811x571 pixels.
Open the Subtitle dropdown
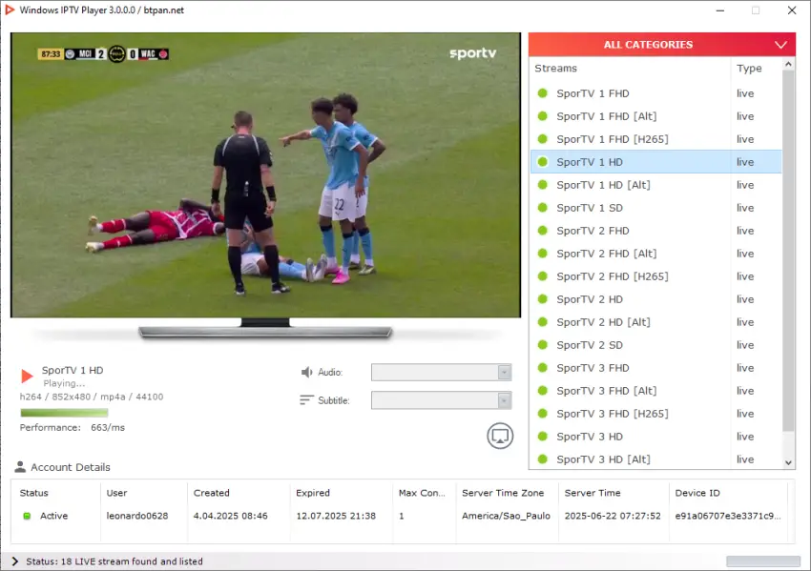(x=441, y=400)
